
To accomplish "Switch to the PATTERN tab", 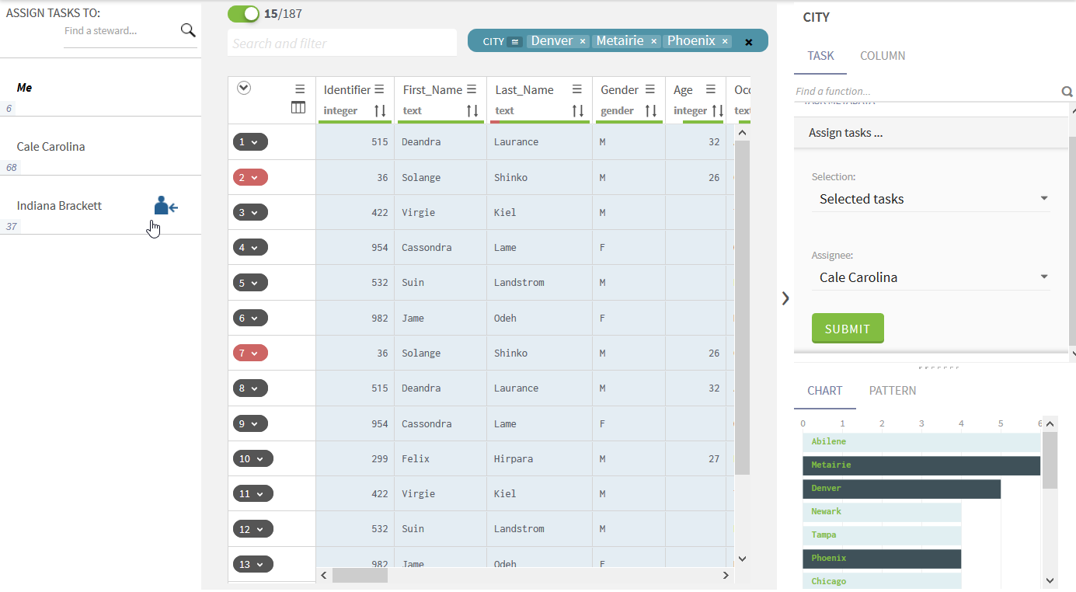I will click(x=893, y=391).
